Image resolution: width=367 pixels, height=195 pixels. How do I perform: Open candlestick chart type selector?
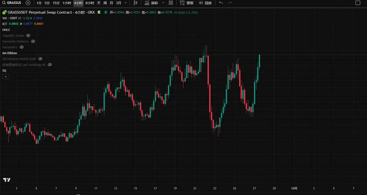point(135,3)
